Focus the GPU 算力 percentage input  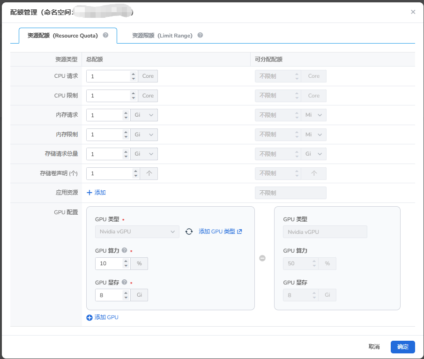pyautogui.click(x=109, y=263)
